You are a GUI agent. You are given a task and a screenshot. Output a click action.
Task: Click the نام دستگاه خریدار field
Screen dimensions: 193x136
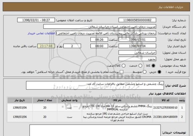click(100, 27)
